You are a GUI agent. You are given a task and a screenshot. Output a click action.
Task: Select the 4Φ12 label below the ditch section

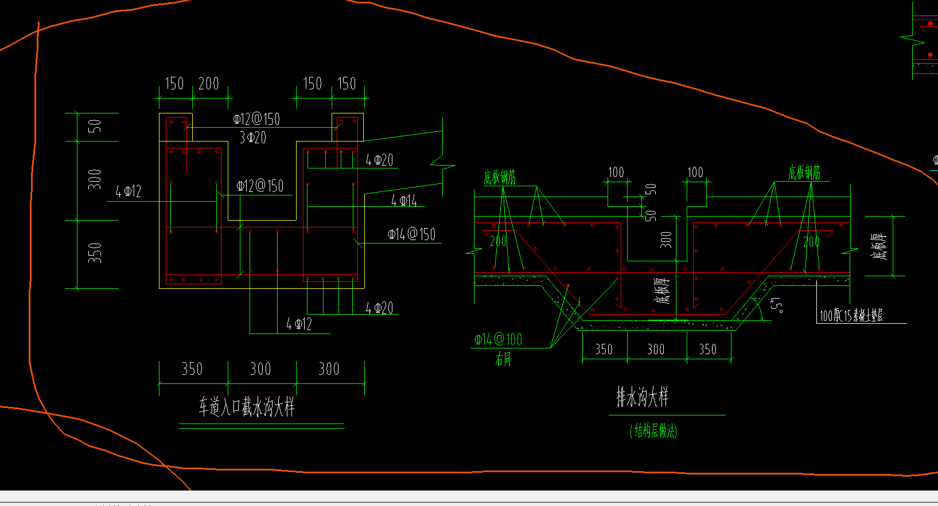299,324
